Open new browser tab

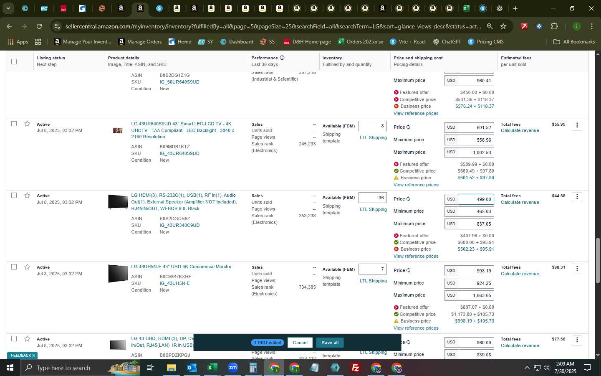[515, 8]
